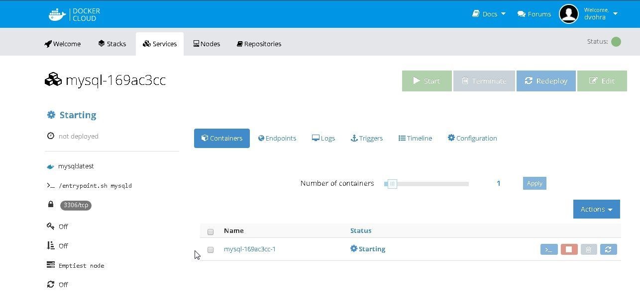Open the Forums link
640x298 pixels.
[x=534, y=14]
